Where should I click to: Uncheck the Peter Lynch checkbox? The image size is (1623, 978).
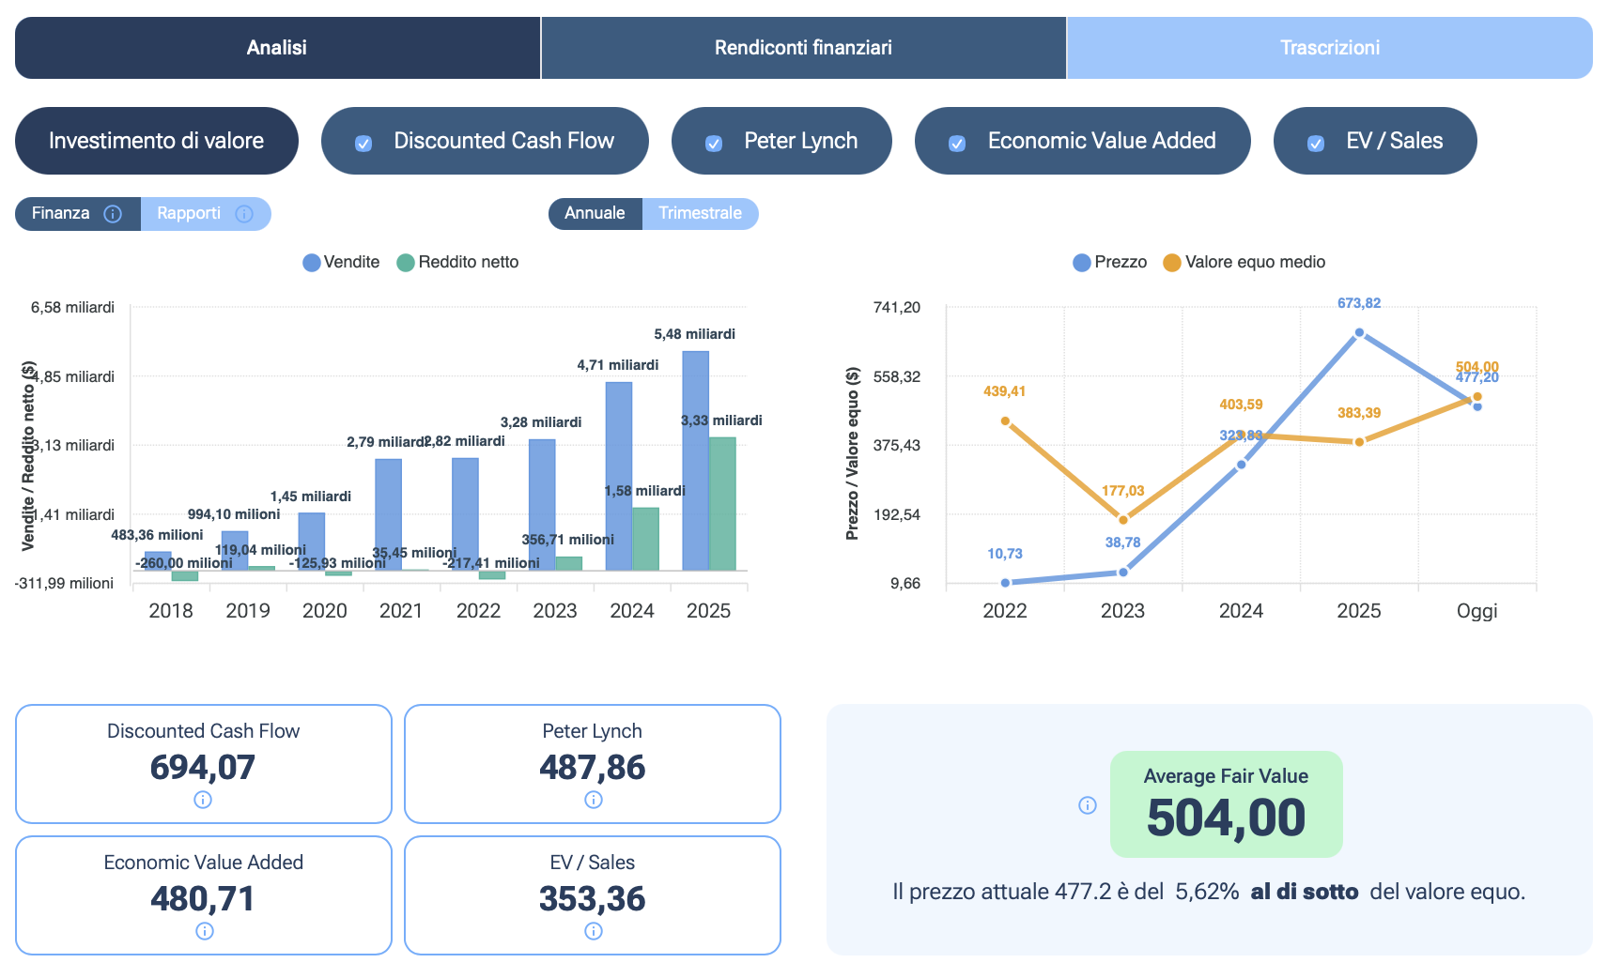714,144
